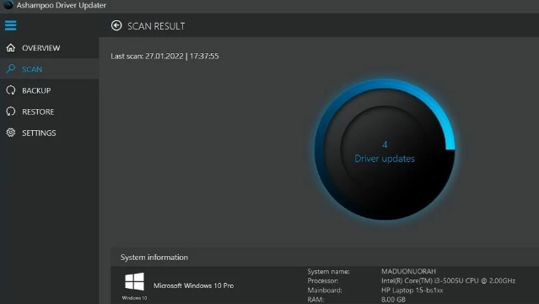Click the Processor label
Image resolution: width=539 pixels, height=304 pixels.
pyautogui.click(x=323, y=280)
